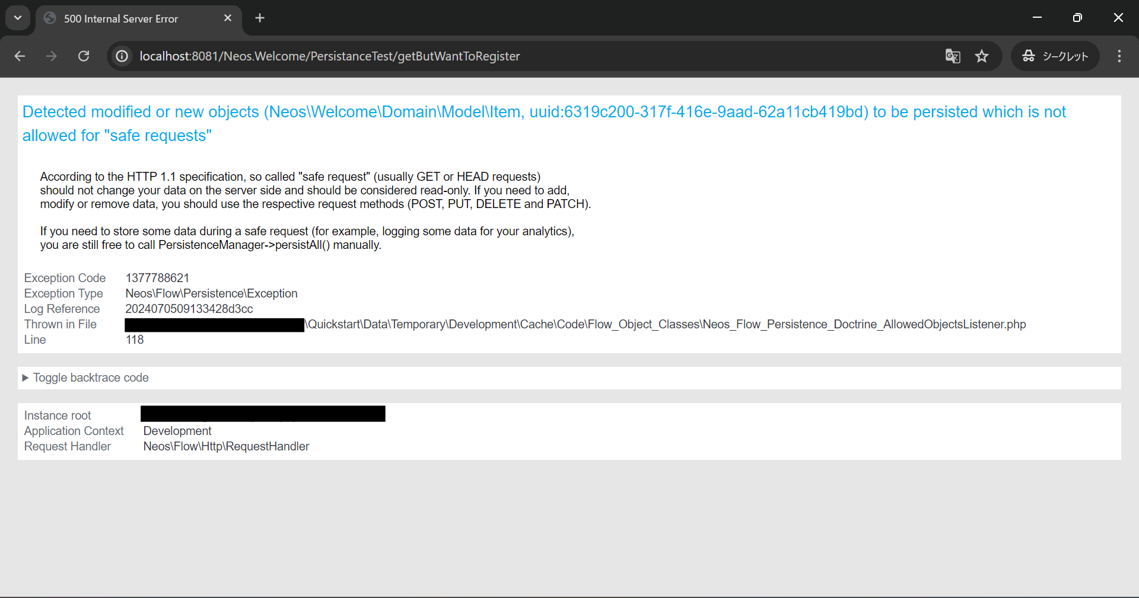Open a new browser tab
1139x598 pixels.
pyautogui.click(x=260, y=18)
